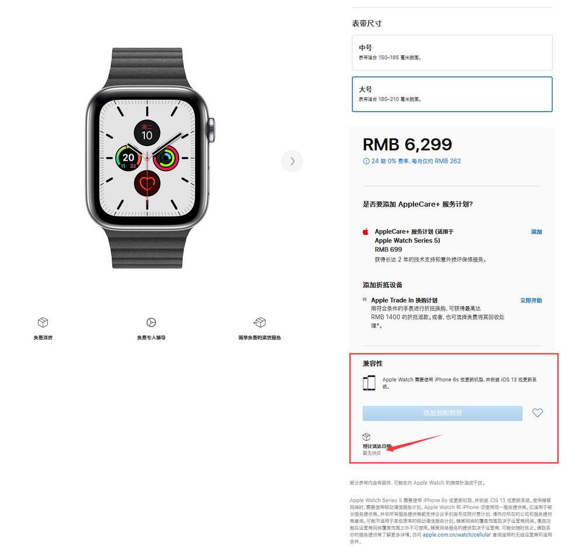Add AppleCare+ plan via 添加 link
The image size is (584, 546).
coord(536,232)
